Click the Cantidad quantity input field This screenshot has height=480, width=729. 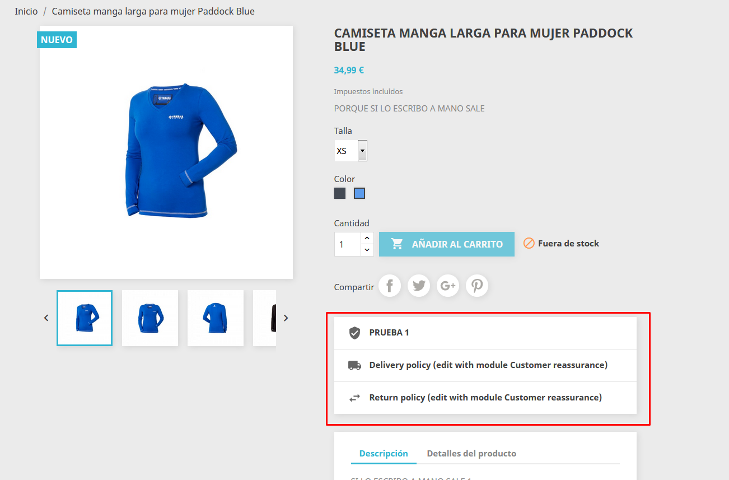tap(348, 244)
